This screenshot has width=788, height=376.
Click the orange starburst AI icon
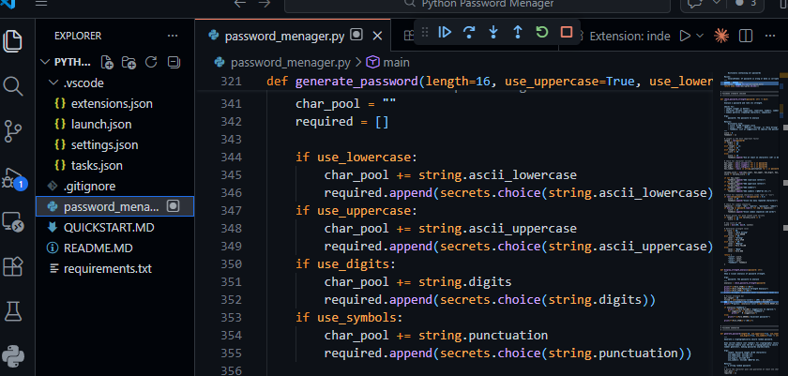point(721,36)
